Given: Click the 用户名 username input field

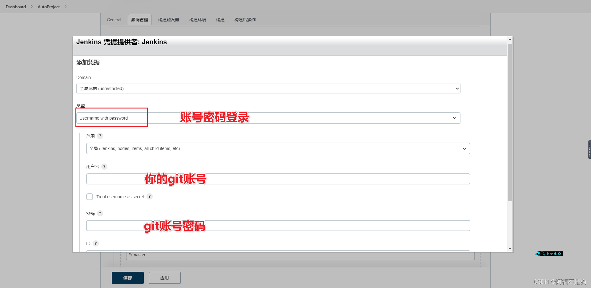Looking at the screenshot, I should [278, 179].
